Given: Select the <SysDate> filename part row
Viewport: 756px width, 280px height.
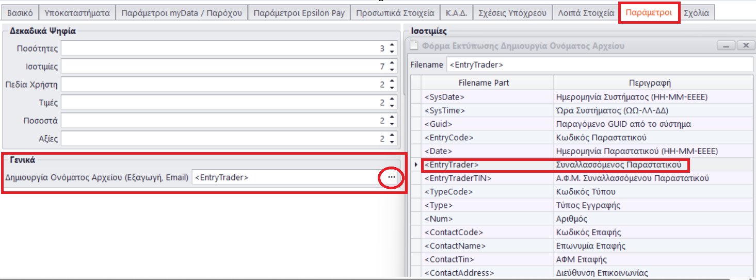Looking at the screenshot, I should (x=487, y=97).
